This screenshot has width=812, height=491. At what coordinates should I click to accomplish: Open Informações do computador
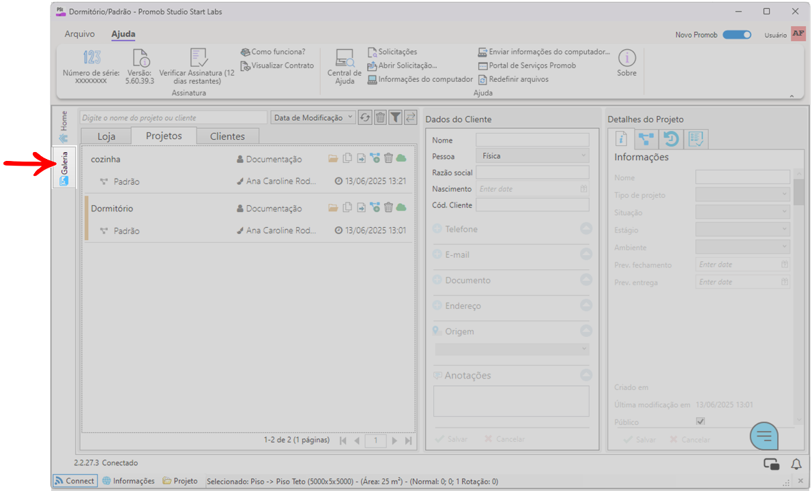point(420,79)
